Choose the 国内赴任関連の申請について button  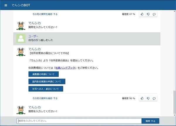47,81
